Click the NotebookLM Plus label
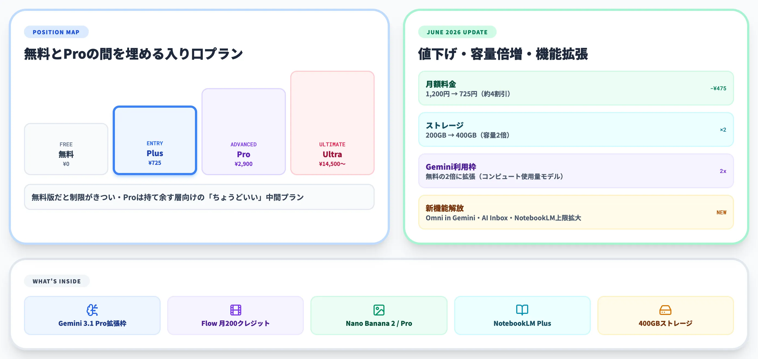The height and width of the screenshot is (359, 758). click(522, 323)
